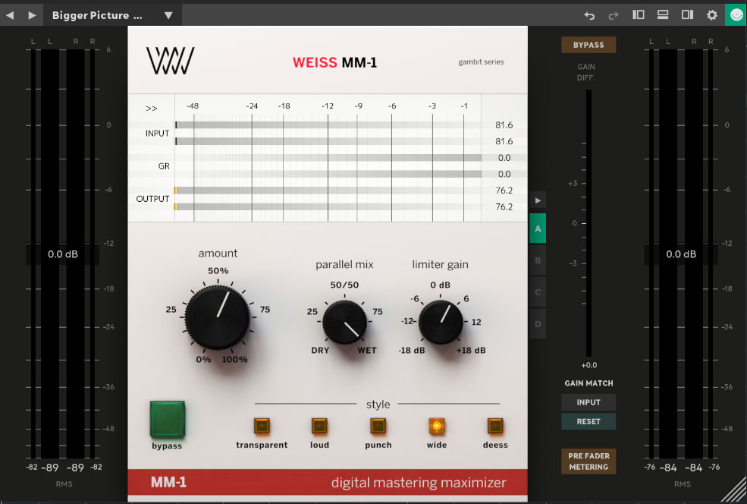
Task: Select snapshot B tab
Action: pyautogui.click(x=538, y=260)
